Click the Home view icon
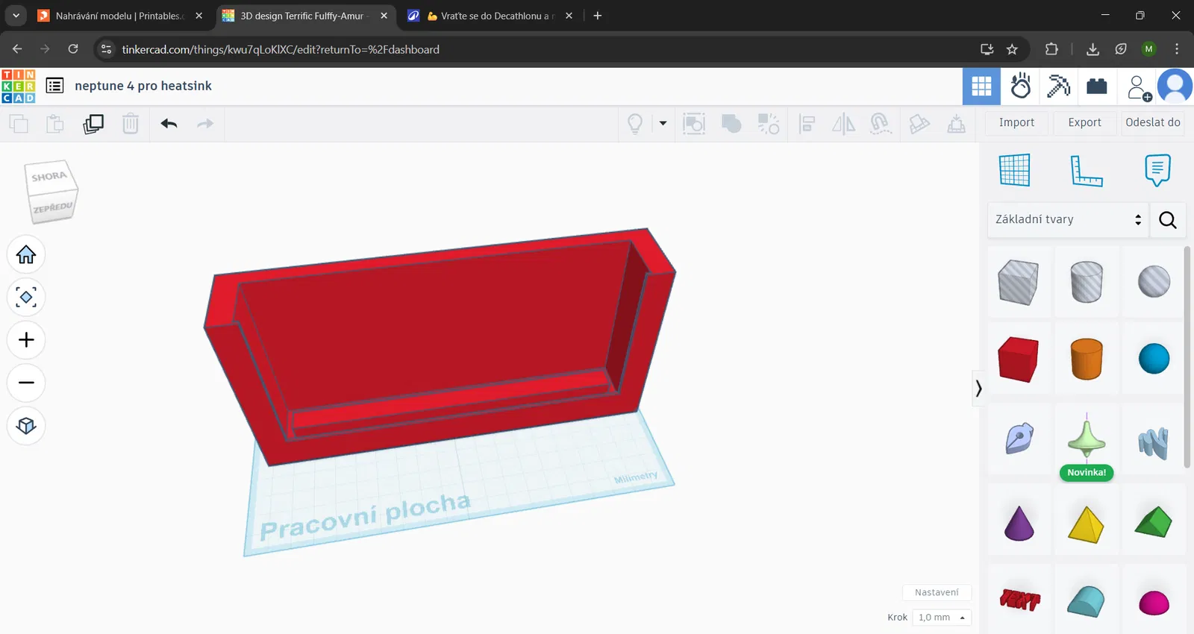The image size is (1194, 634). (x=26, y=254)
